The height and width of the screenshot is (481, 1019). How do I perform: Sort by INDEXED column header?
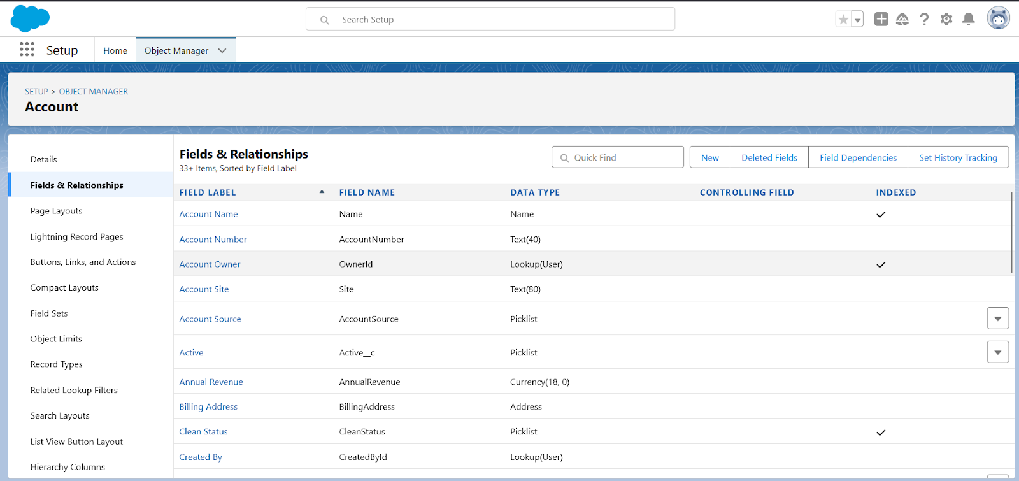[x=896, y=192]
